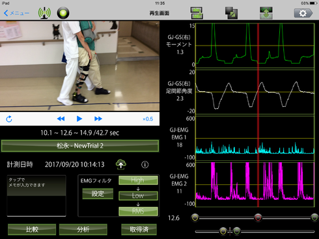Go back to メニュー
Viewport: 319px width, 239px height.
coord(16,13)
